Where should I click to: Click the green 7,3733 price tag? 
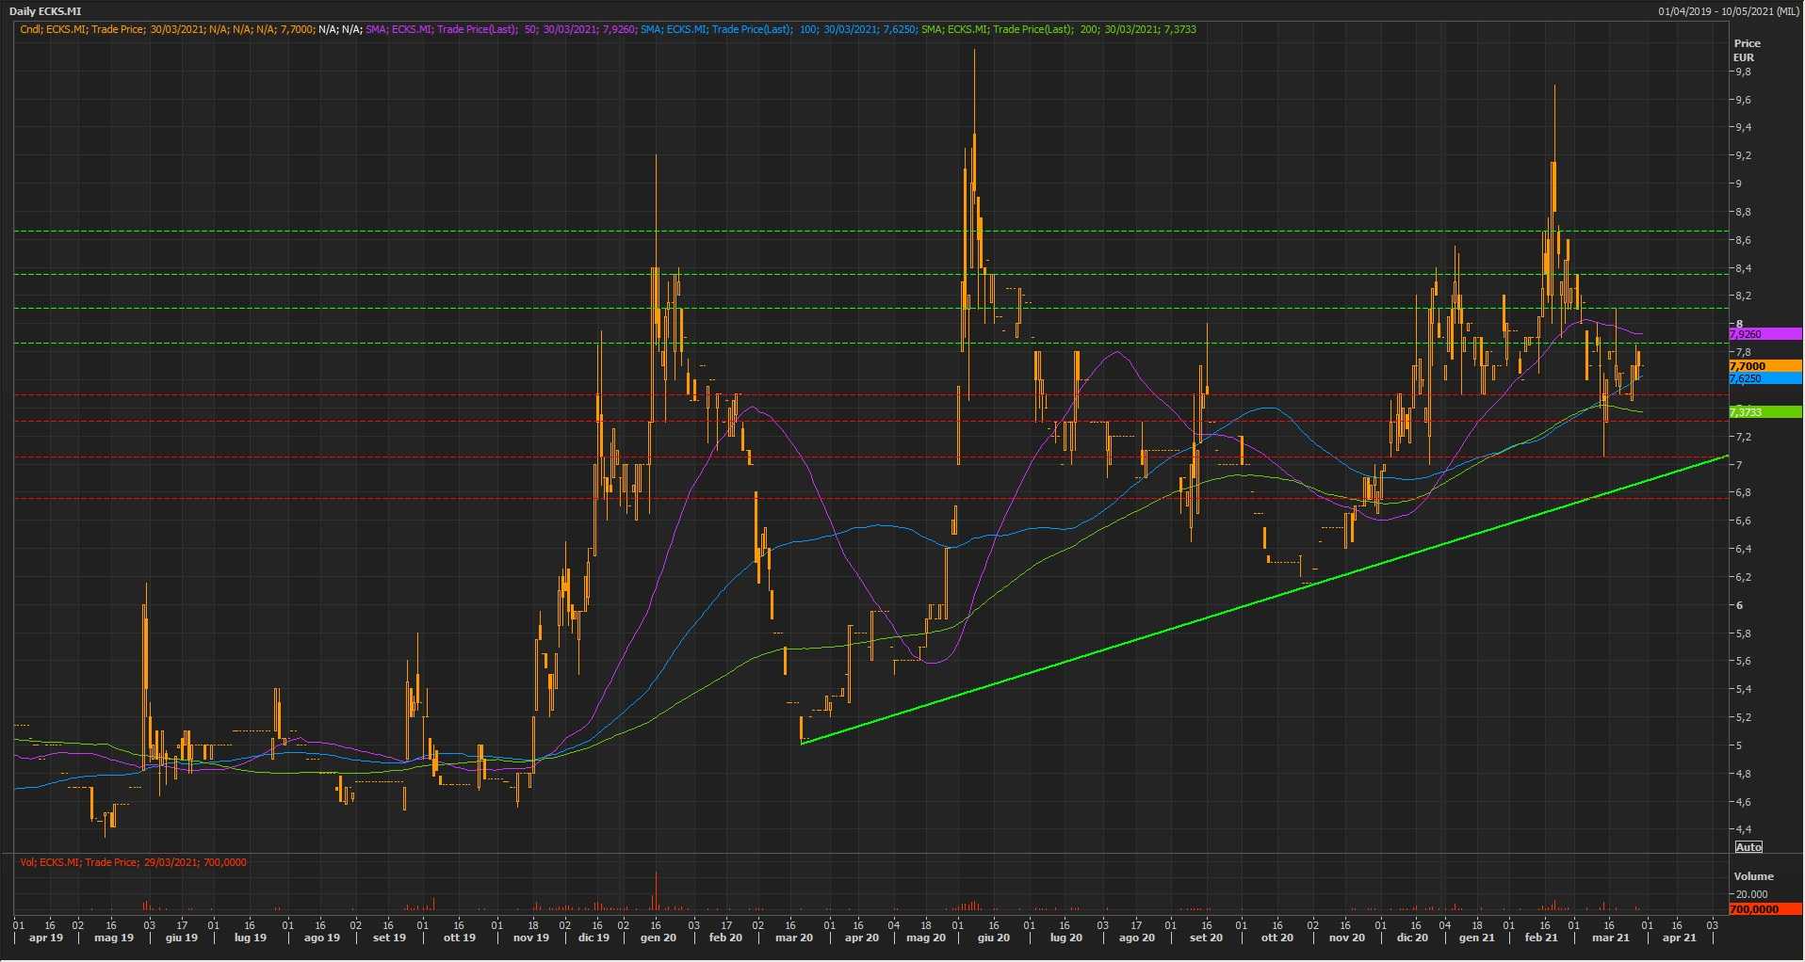(1764, 412)
